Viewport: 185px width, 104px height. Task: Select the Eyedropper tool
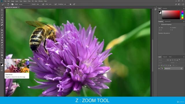coord(2,23)
